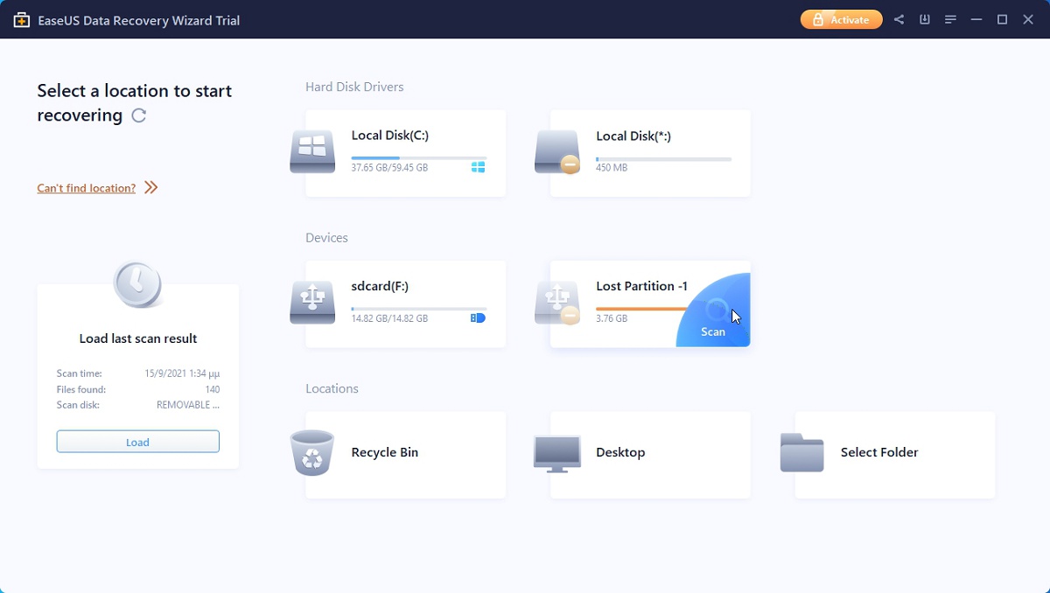Close the EaseUS window
The image size is (1050, 593).
1028,19
